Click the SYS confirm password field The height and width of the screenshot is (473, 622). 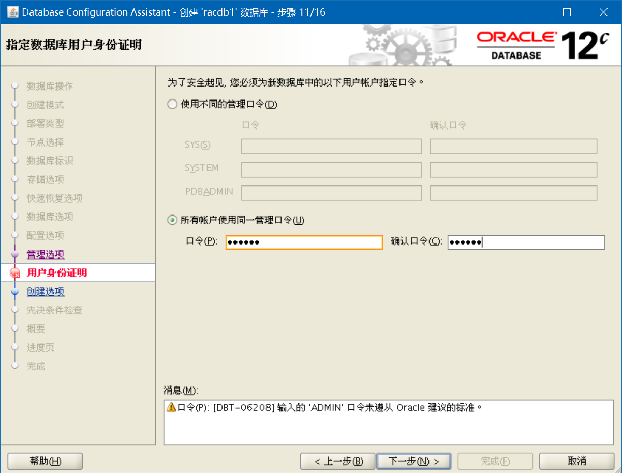513,147
